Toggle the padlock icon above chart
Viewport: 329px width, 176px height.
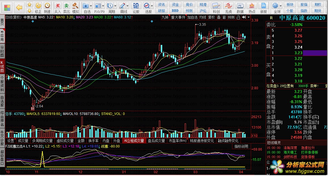click(x=238, y=17)
